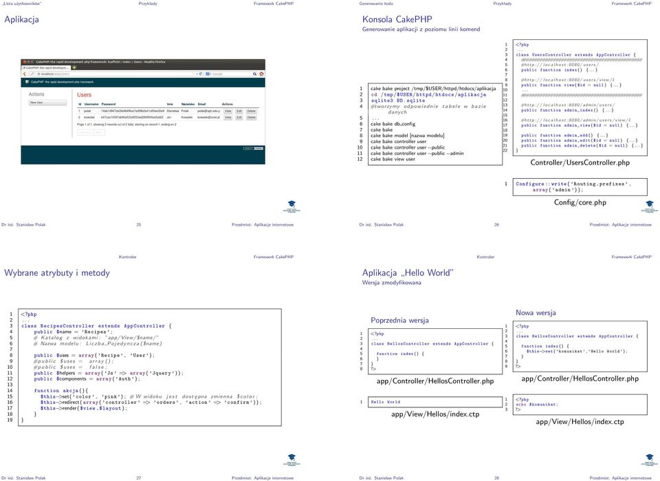Click the 'Wersja zmodyfikowana' subtitle
660x481 pixels.
click(x=391, y=283)
